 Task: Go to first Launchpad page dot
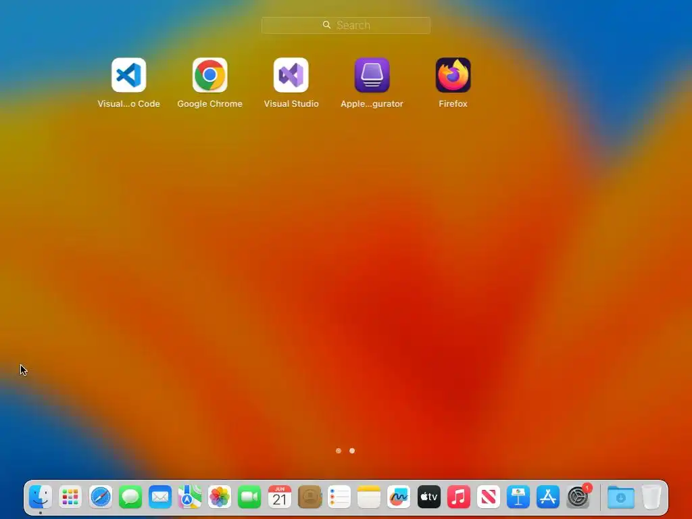(339, 451)
